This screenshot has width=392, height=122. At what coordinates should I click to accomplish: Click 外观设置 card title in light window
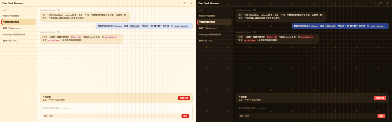47,97
